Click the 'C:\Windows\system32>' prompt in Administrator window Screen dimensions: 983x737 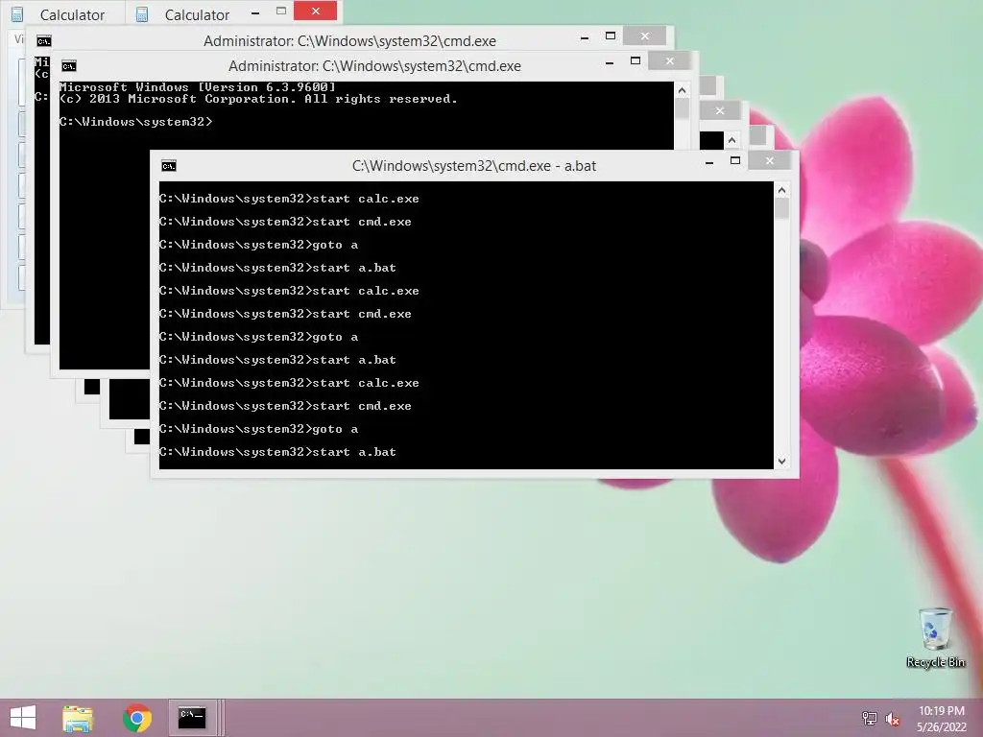pyautogui.click(x=136, y=122)
